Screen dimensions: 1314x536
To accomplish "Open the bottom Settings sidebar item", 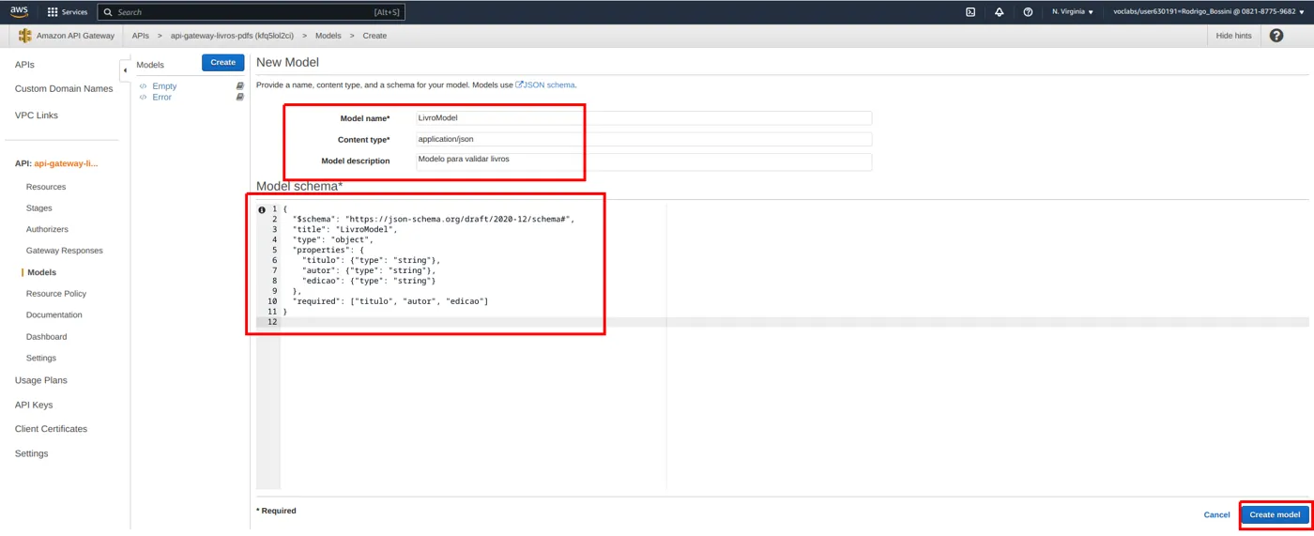I will coord(31,453).
